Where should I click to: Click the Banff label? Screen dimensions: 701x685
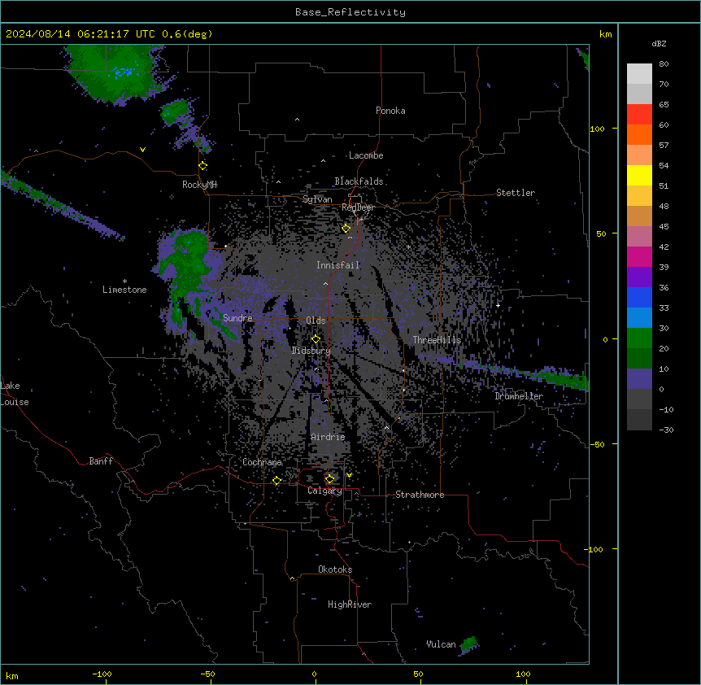click(101, 461)
